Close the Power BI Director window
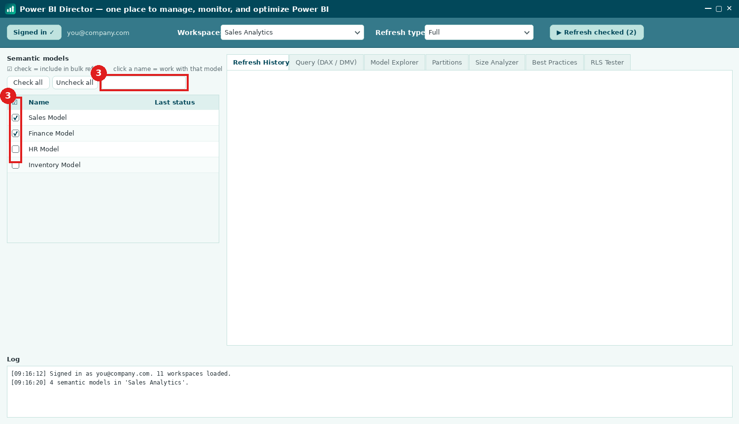The height and width of the screenshot is (424, 739). click(x=729, y=8)
